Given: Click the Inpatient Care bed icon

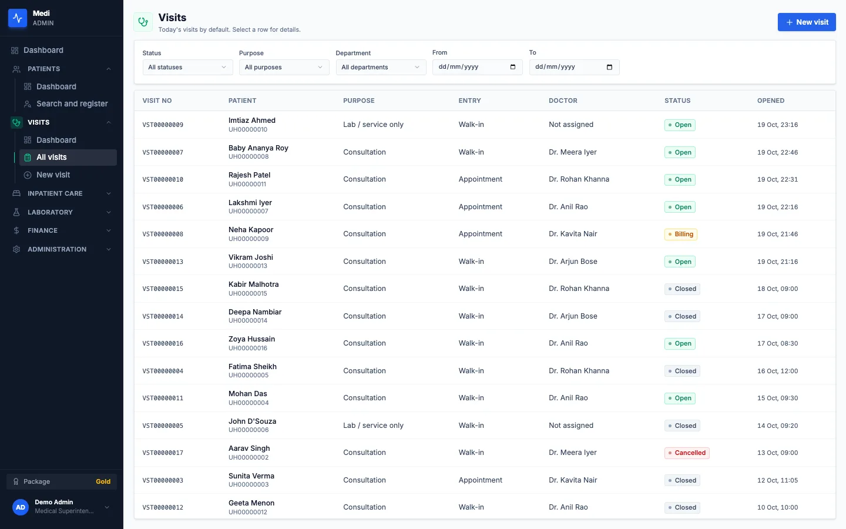Looking at the screenshot, I should coord(16,193).
